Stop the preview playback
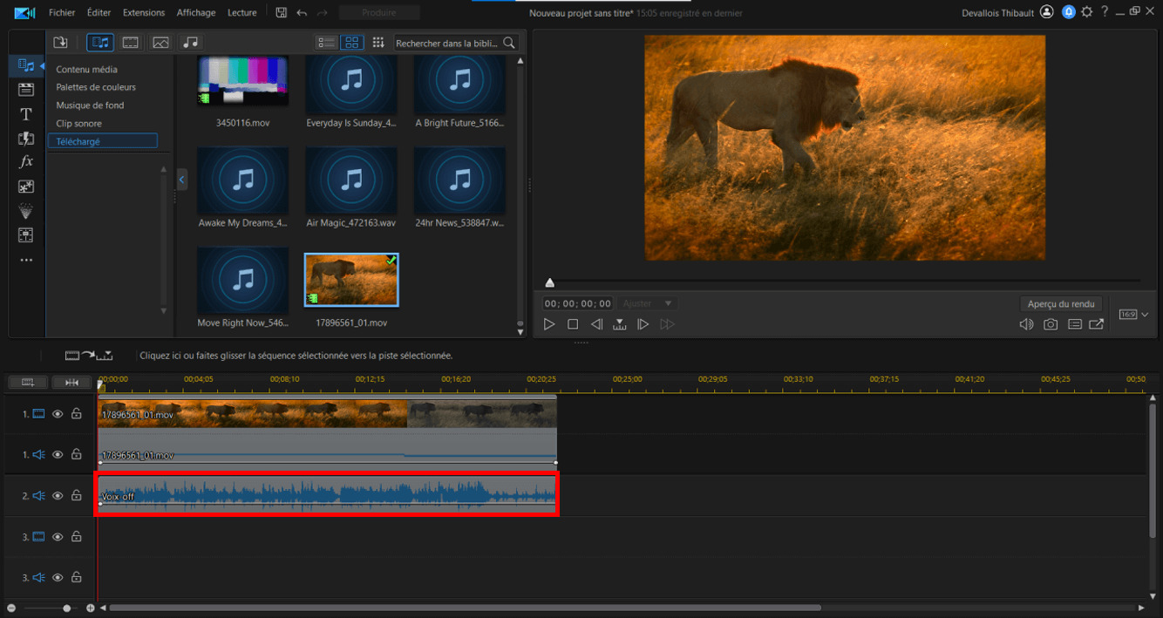 tap(573, 324)
